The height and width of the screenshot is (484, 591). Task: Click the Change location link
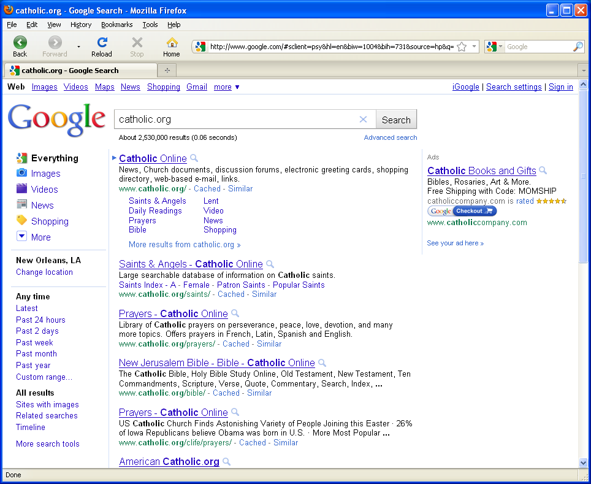click(x=44, y=272)
